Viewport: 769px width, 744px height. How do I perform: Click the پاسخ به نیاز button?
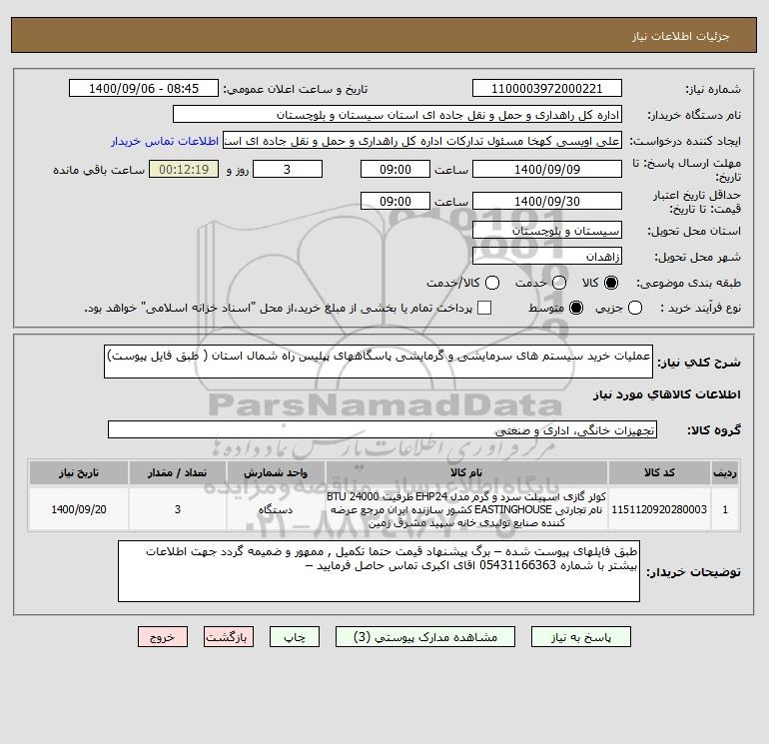coord(580,637)
